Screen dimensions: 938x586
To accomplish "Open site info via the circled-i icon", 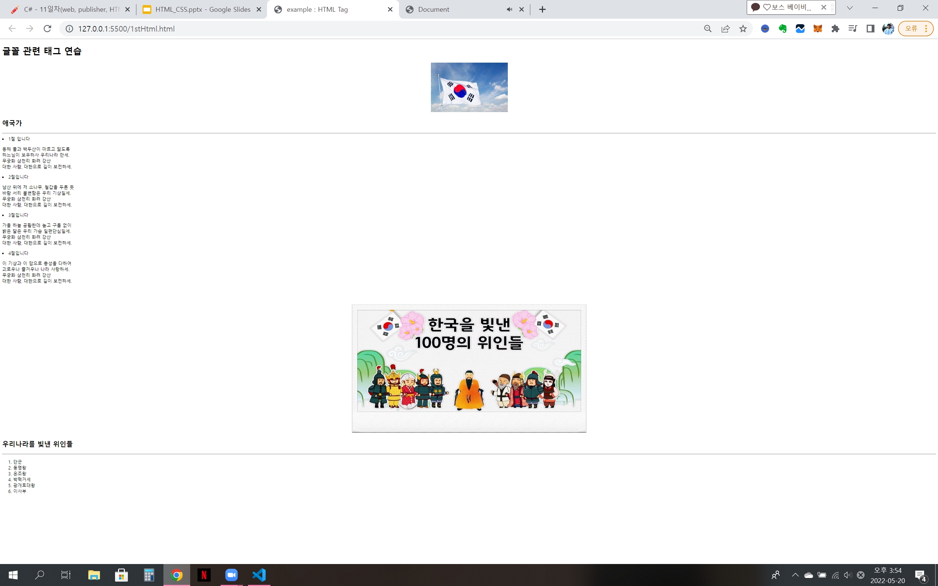I will click(69, 28).
